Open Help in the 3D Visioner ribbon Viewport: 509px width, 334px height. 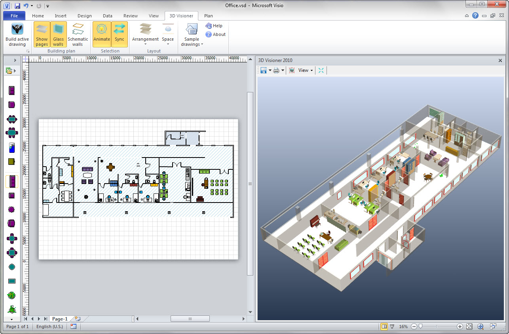click(x=214, y=26)
